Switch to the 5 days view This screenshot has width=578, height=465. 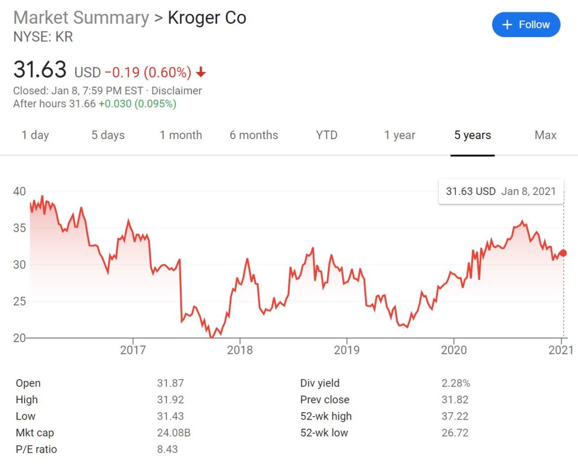tap(108, 135)
